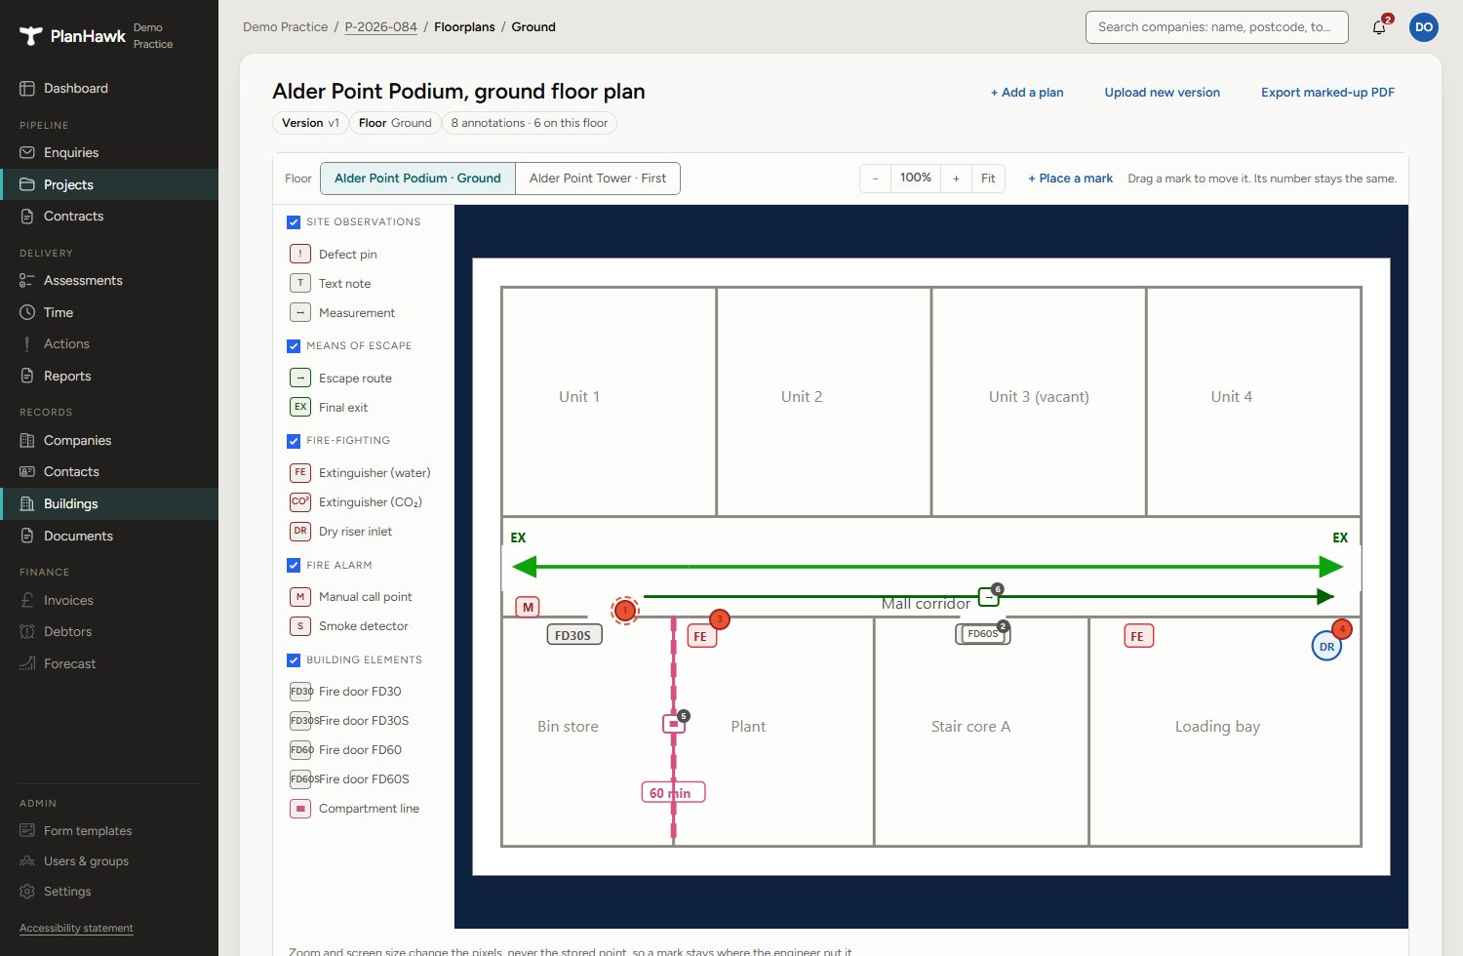Choose the Extinguisher (CO₂) icon

300,501
